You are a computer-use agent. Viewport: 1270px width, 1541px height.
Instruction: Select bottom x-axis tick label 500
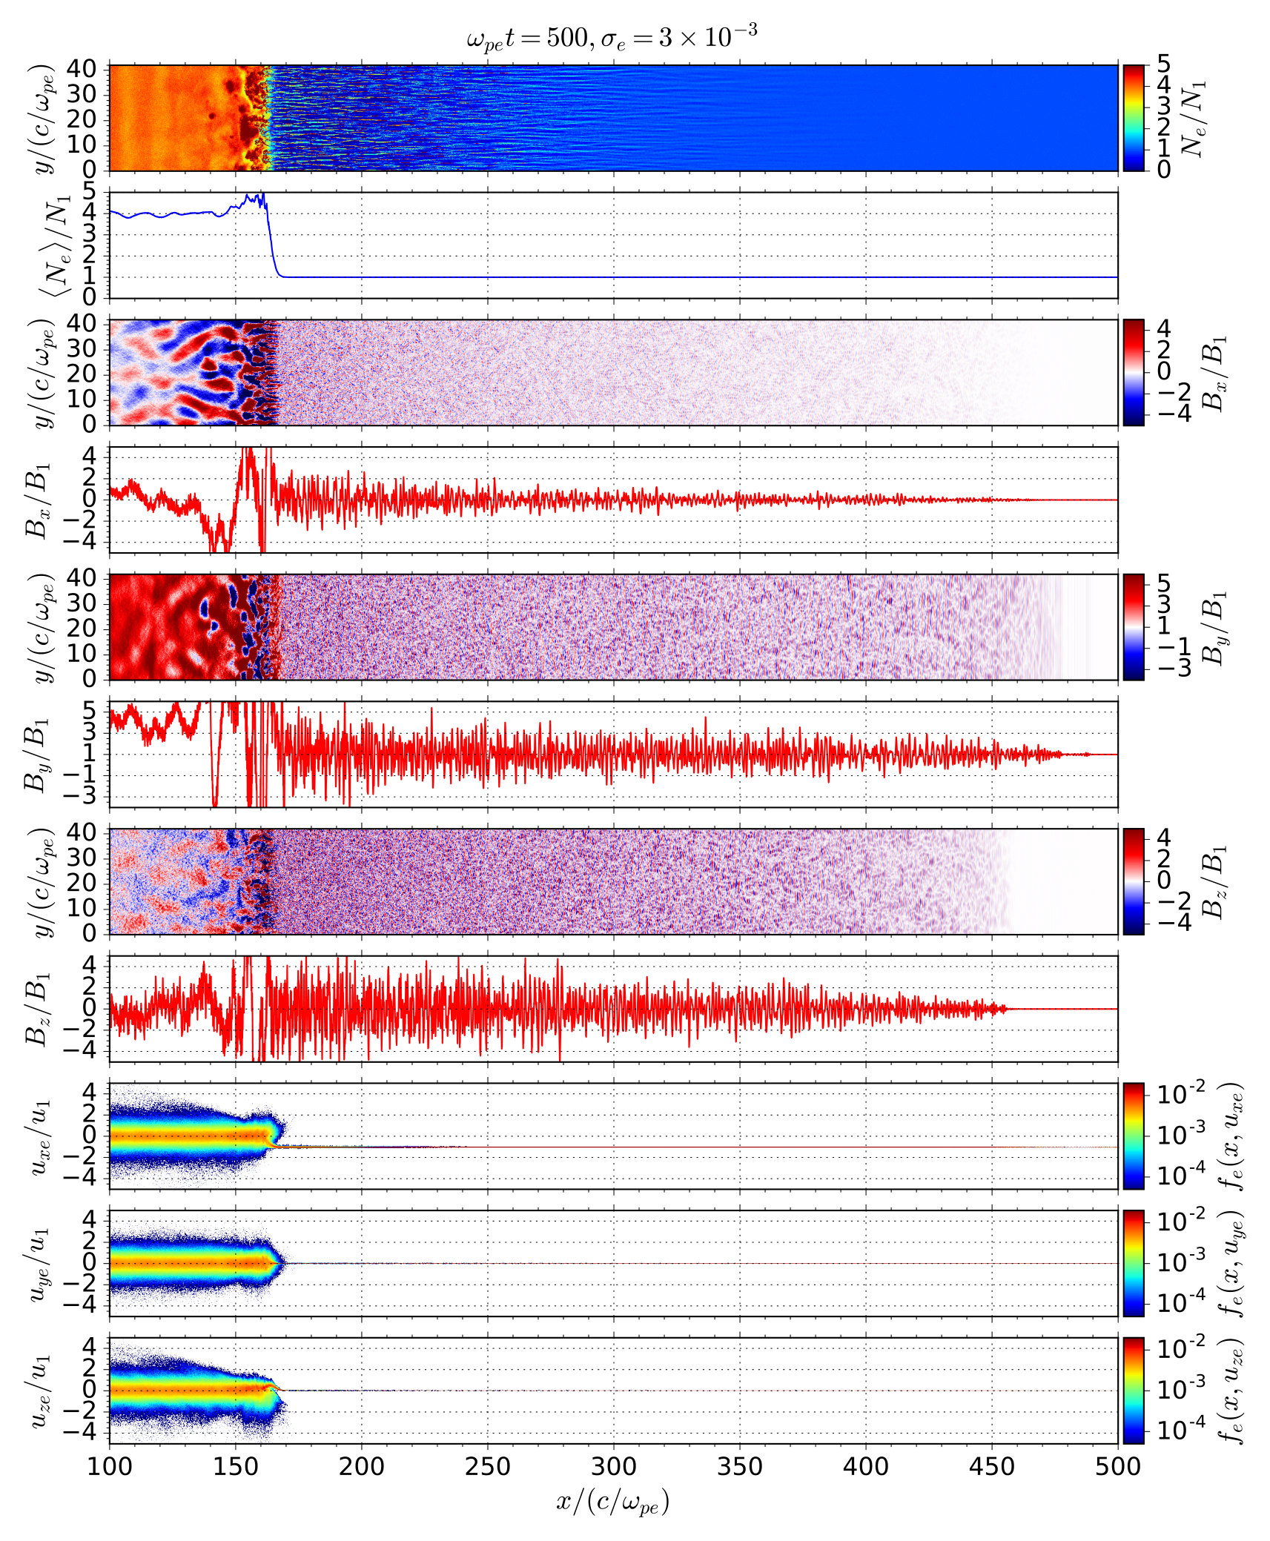[x=1118, y=1465]
